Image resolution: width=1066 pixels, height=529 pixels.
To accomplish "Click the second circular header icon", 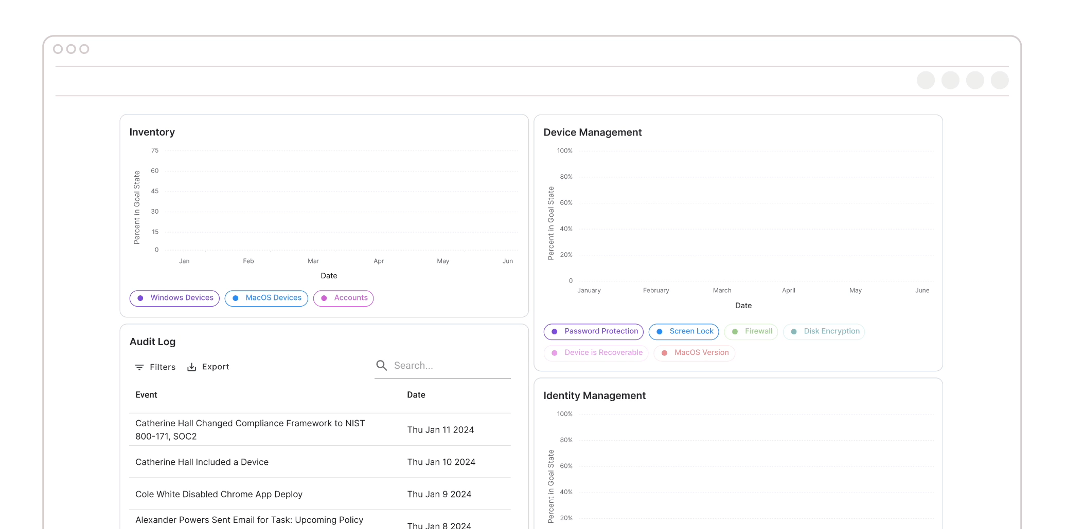I will pos(950,80).
